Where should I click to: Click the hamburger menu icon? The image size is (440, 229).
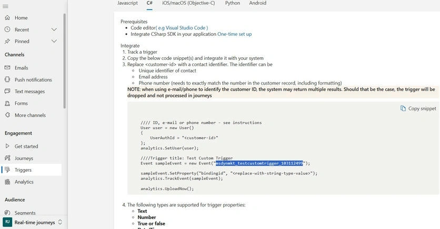click(x=5, y=6)
